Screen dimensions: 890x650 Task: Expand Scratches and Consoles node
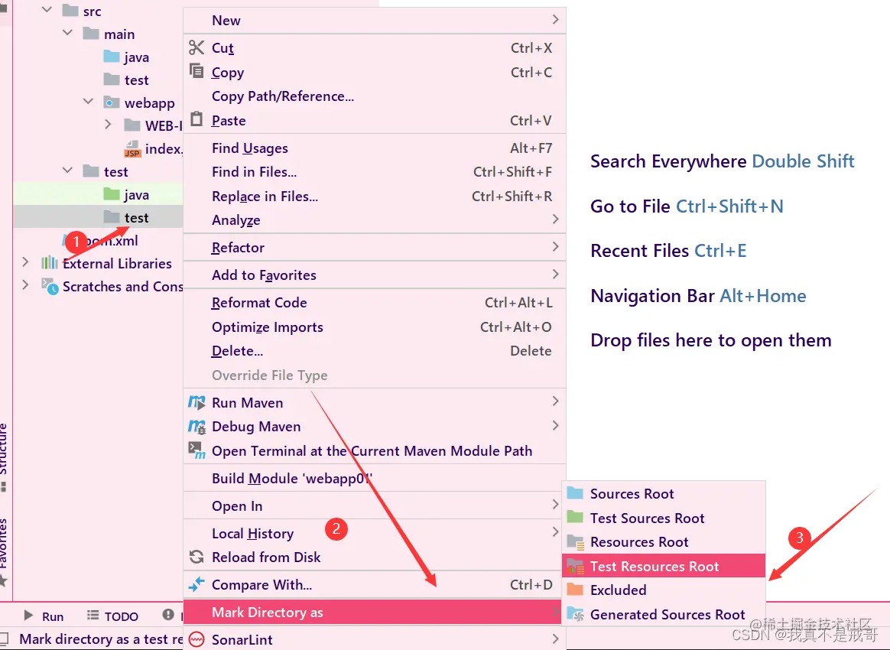25,284
